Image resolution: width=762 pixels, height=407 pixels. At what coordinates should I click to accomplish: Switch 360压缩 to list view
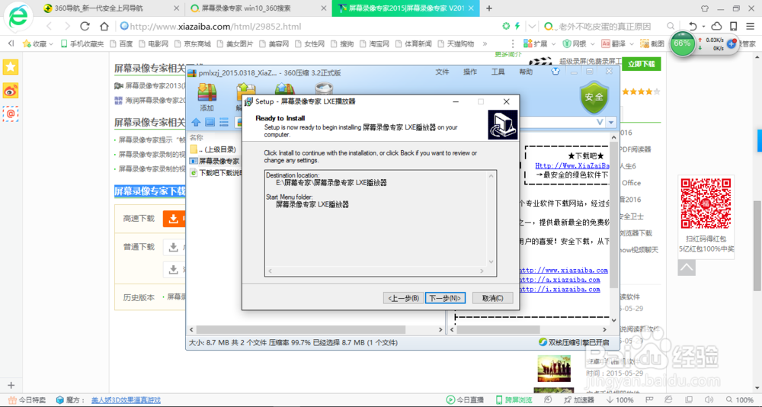pyautogui.click(x=224, y=121)
